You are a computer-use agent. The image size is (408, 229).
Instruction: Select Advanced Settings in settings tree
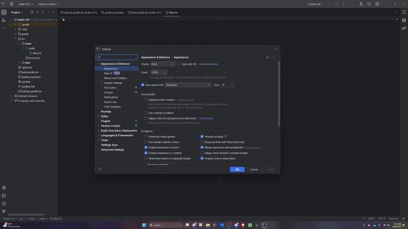click(x=112, y=150)
